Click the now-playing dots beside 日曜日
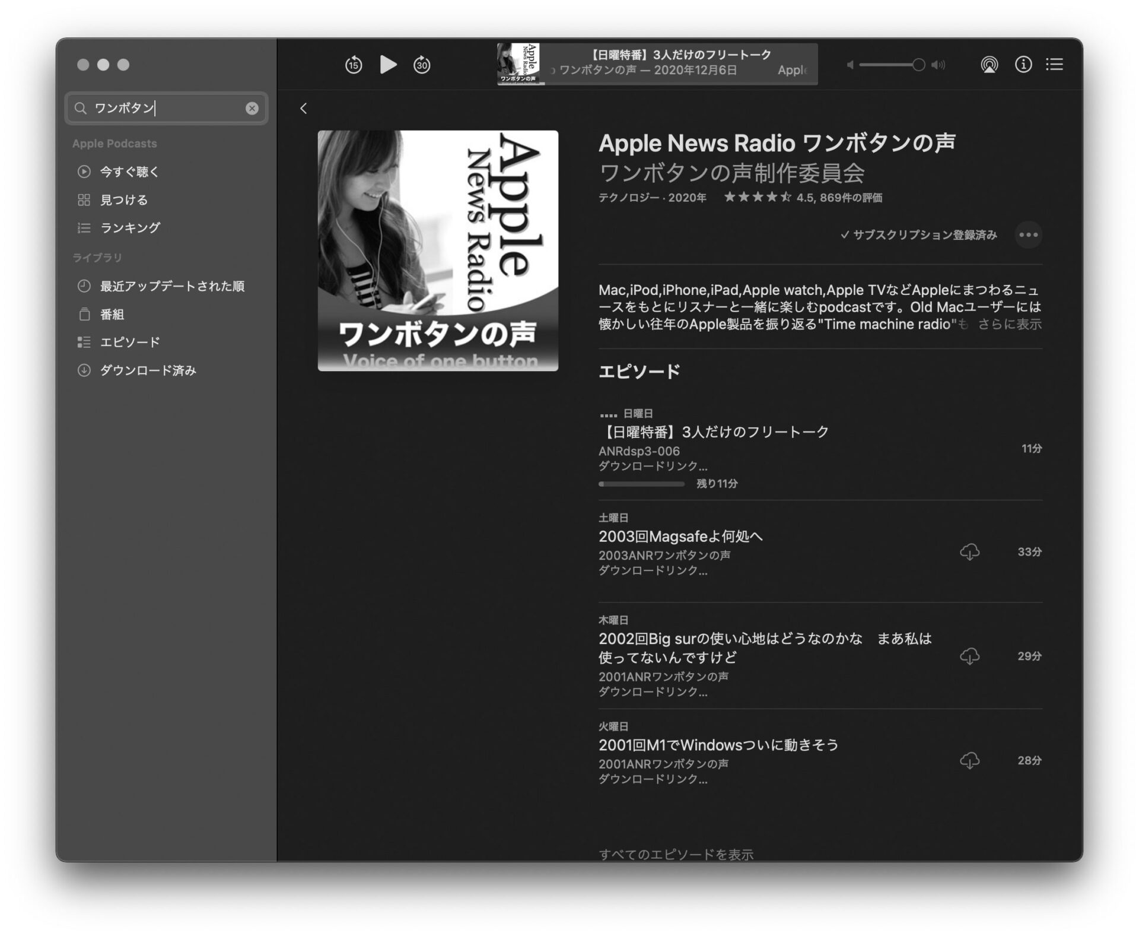 pos(608,415)
